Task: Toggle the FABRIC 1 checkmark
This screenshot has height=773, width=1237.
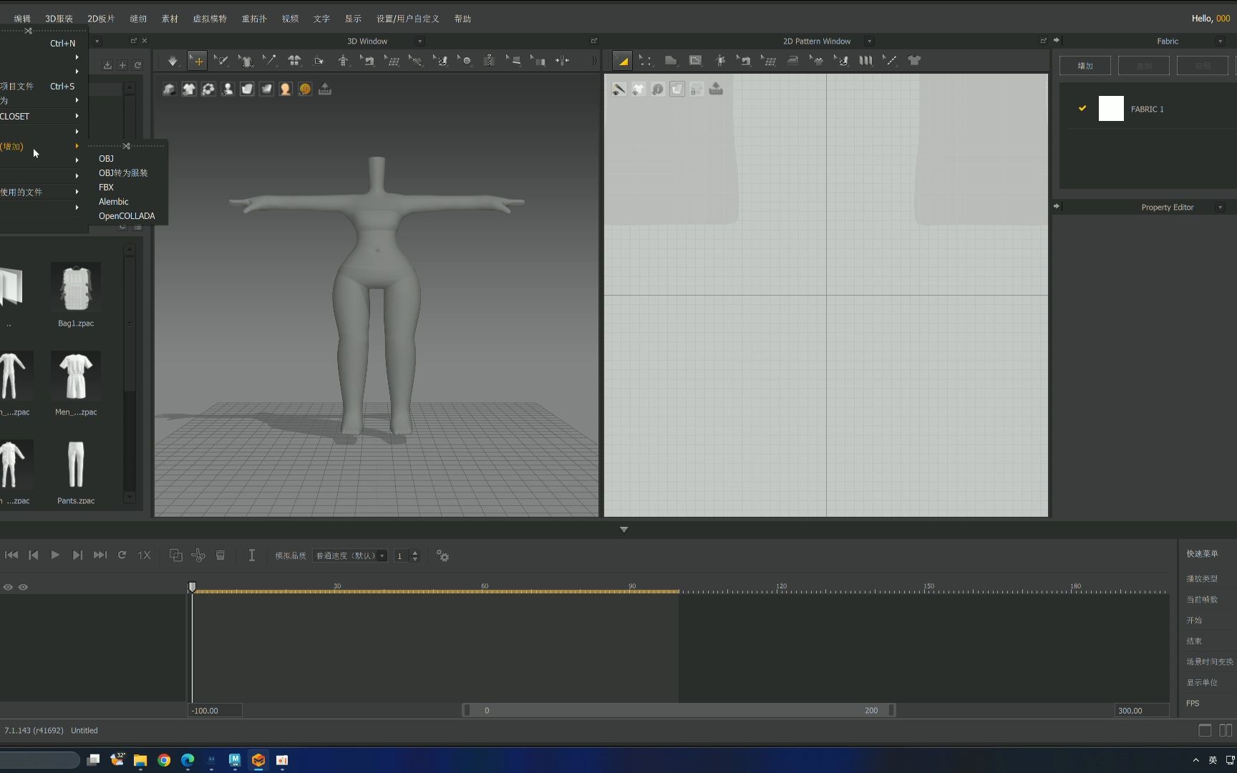Action: point(1082,109)
